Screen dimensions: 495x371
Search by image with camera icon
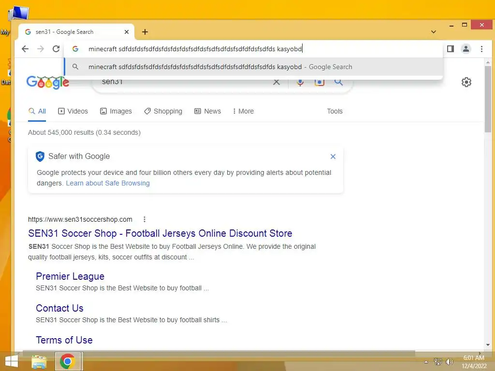[319, 82]
